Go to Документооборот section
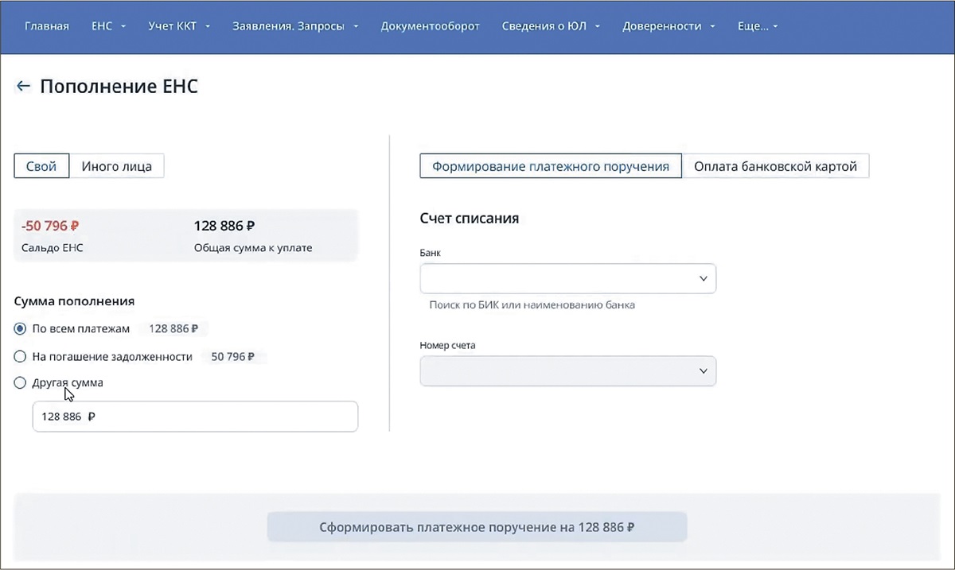The height and width of the screenshot is (570, 955). point(430,26)
